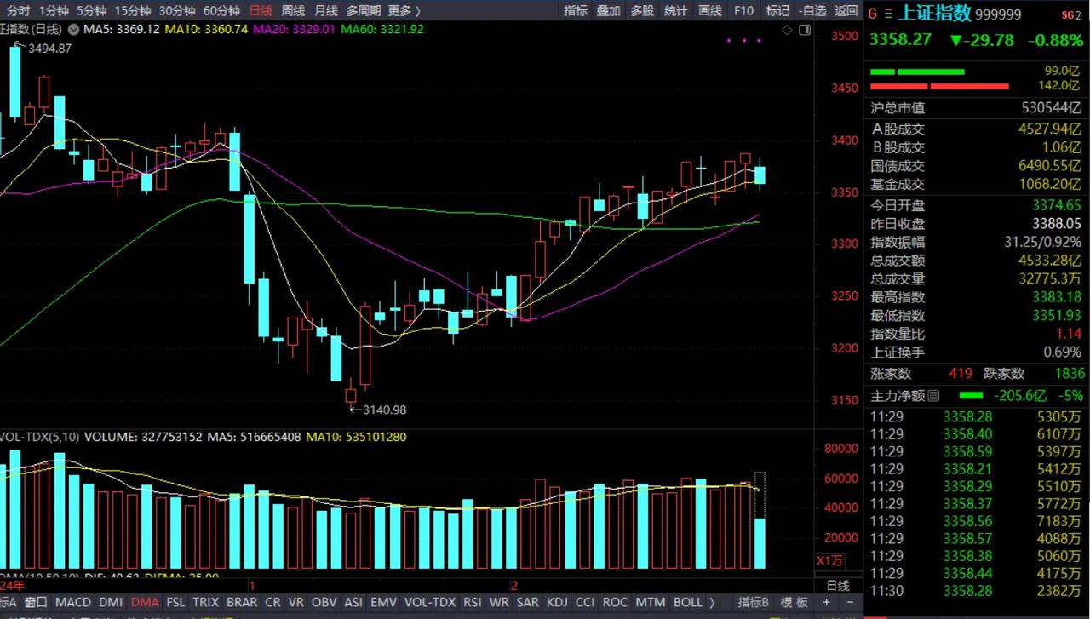Image resolution: width=1090 pixels, height=619 pixels.
Task: Switch to 1分钟 period
Action: [54, 11]
